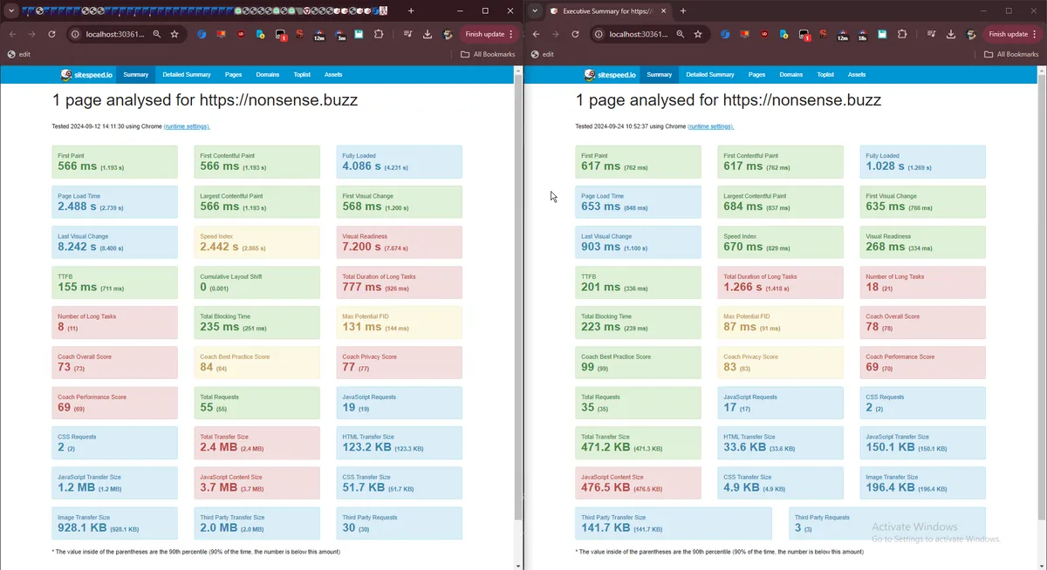The image size is (1047, 570).
Task: Select the Domains tab in the left window
Action: coord(268,75)
